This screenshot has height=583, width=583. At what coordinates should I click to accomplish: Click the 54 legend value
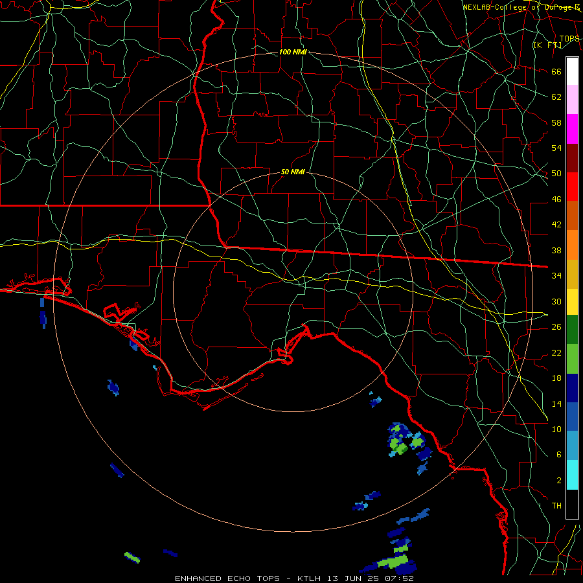pos(556,148)
